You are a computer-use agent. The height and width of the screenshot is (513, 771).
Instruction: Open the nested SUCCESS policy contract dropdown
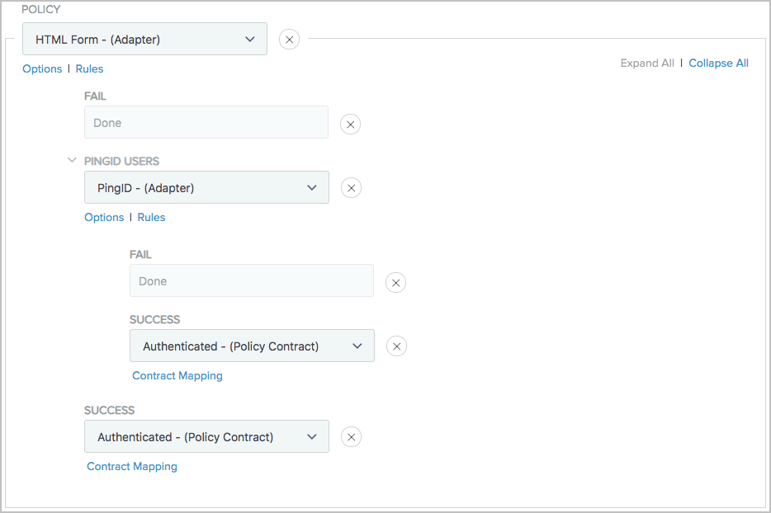pos(357,346)
